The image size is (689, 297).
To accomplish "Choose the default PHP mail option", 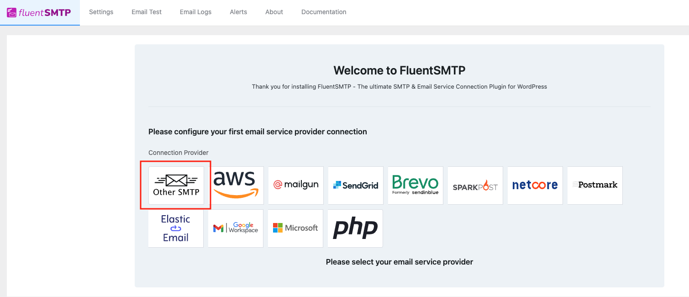I will coord(355,228).
